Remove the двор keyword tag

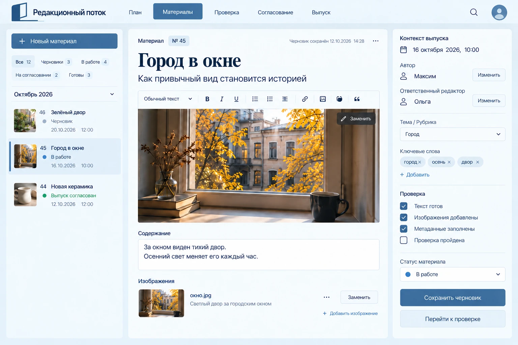point(478,162)
